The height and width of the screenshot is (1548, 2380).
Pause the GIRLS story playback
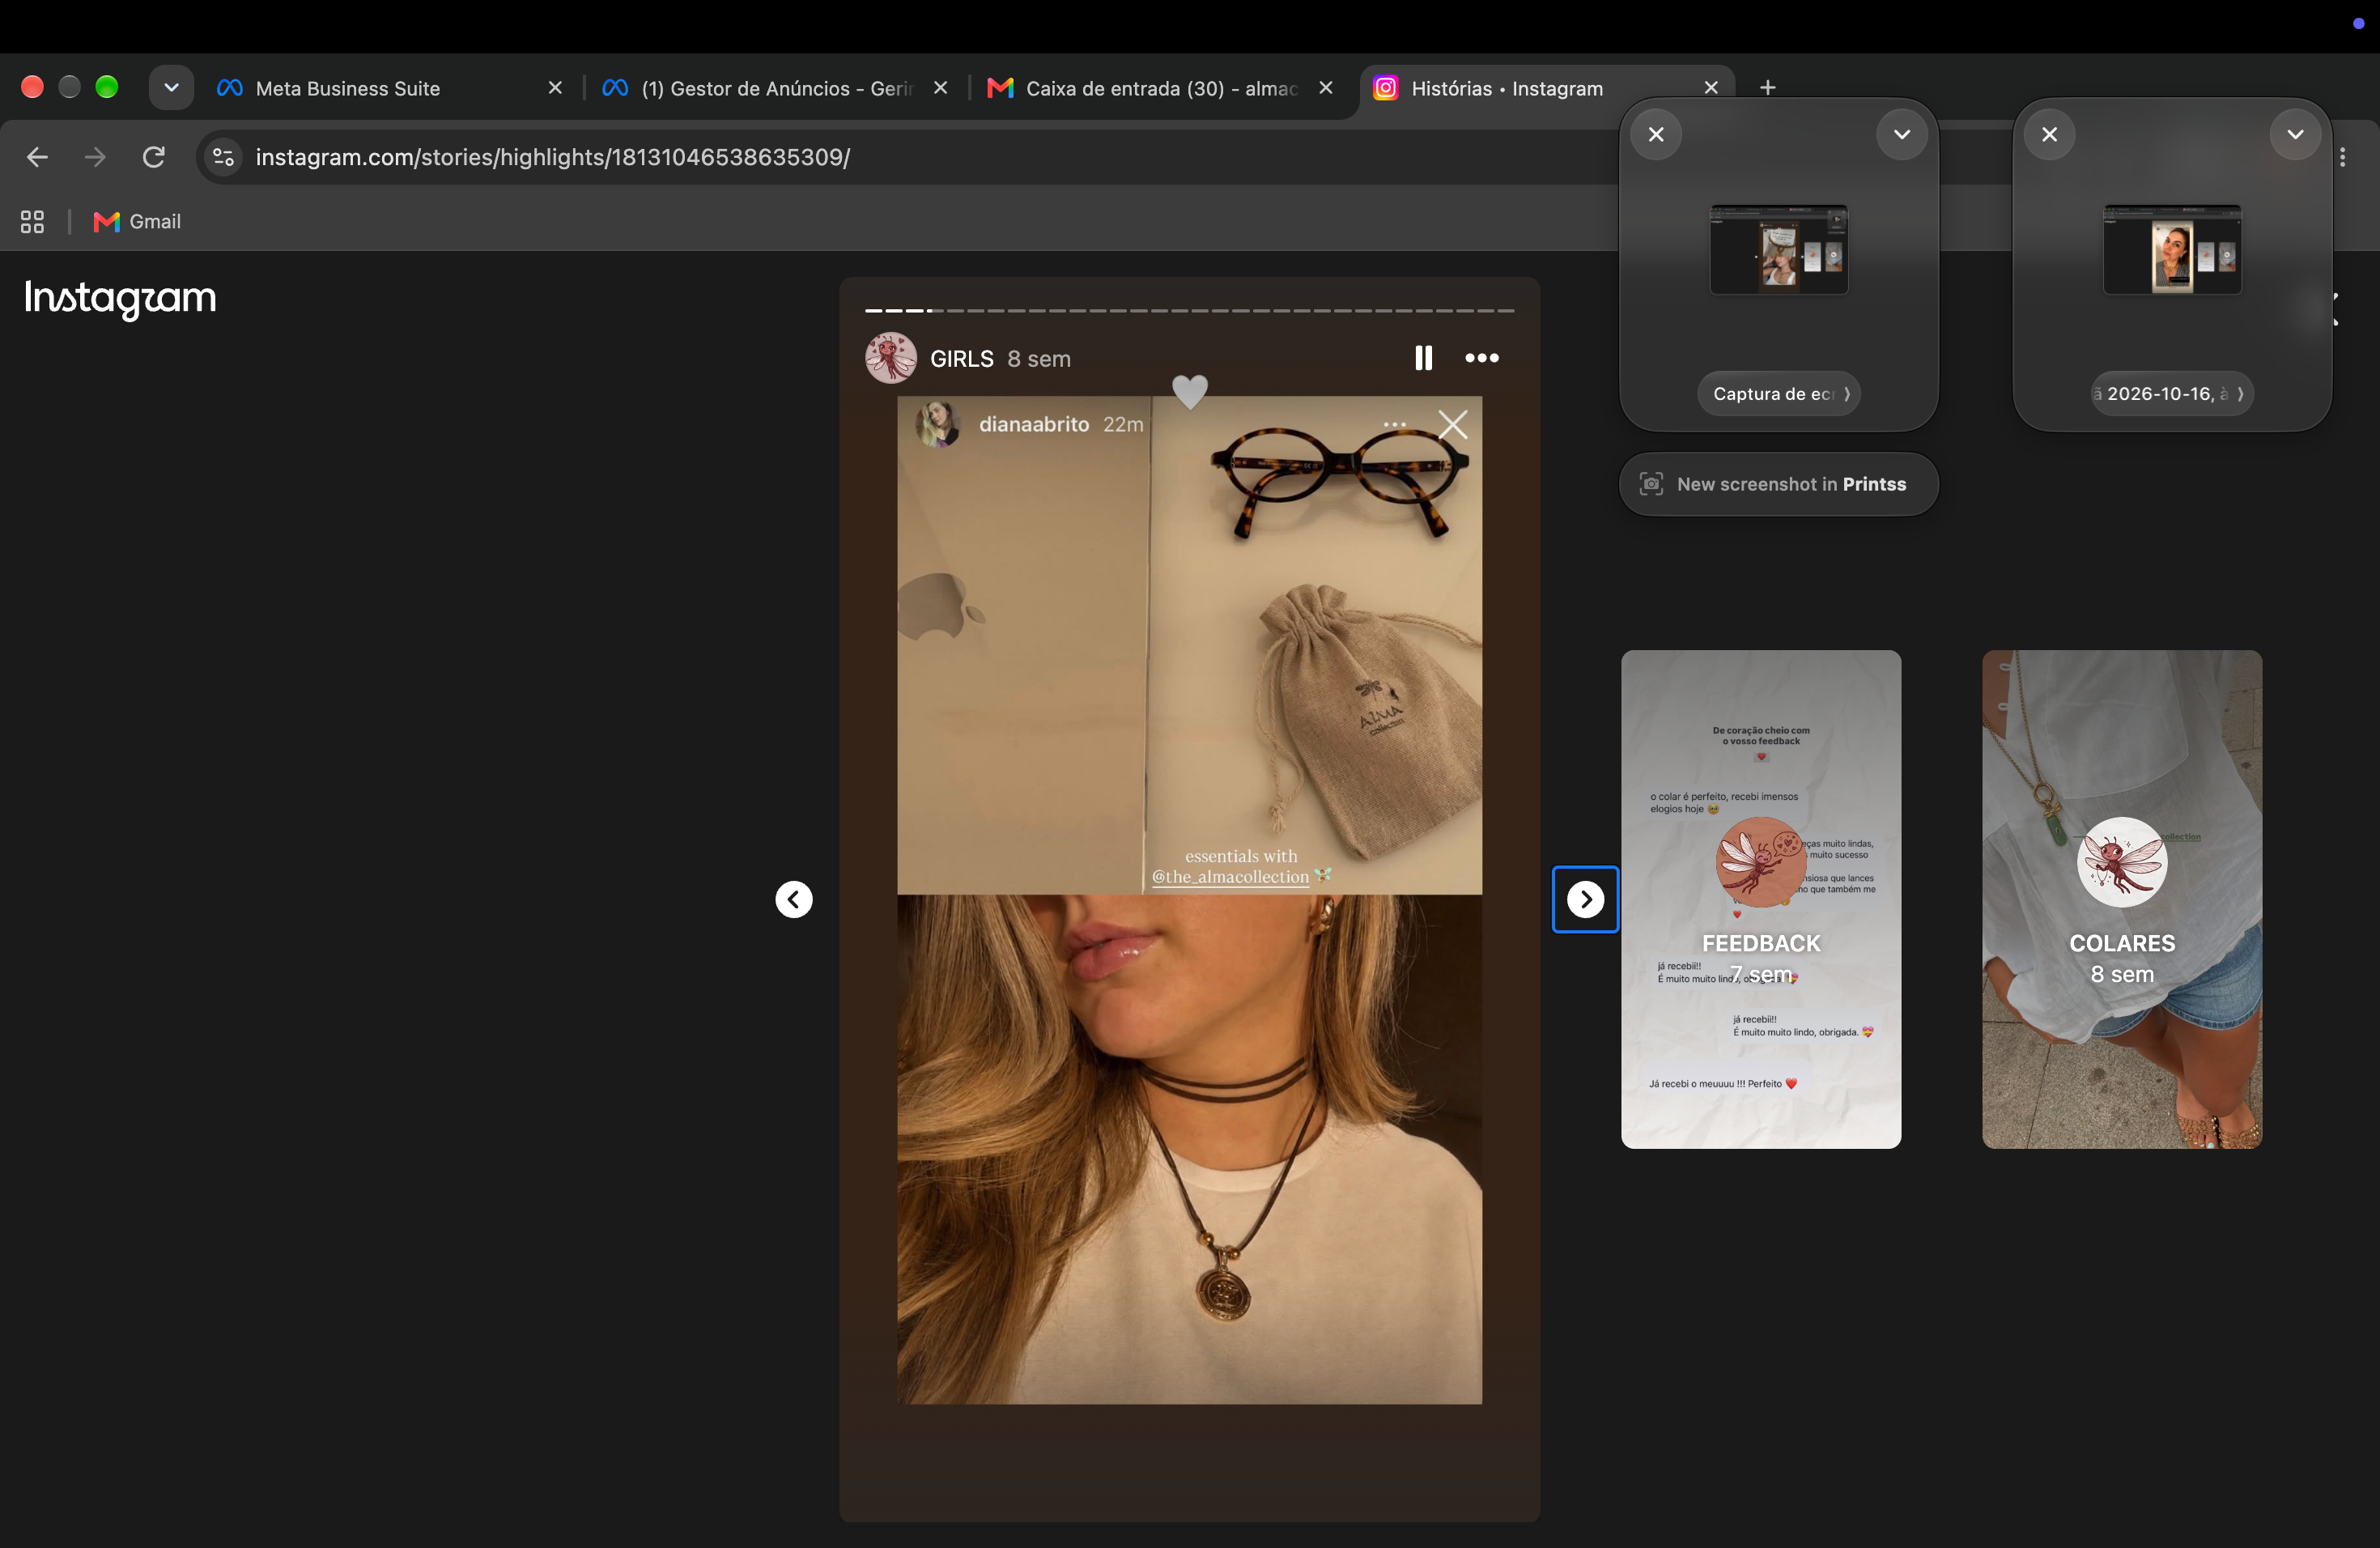coord(1423,358)
